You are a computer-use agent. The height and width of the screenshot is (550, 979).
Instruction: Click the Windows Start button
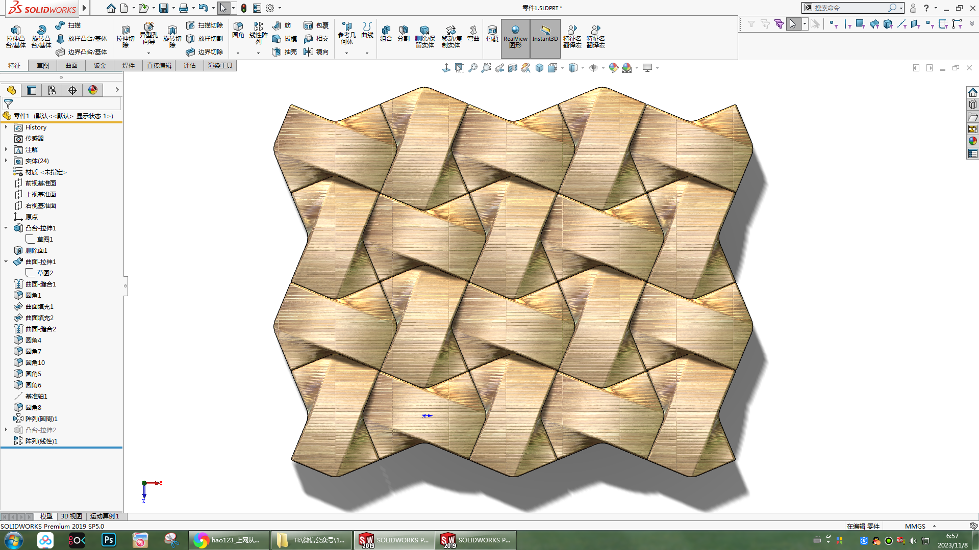[x=14, y=540]
